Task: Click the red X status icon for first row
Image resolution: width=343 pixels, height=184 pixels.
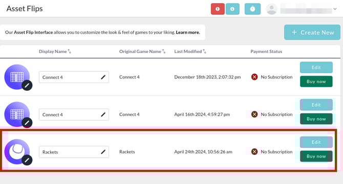Action: point(254,77)
